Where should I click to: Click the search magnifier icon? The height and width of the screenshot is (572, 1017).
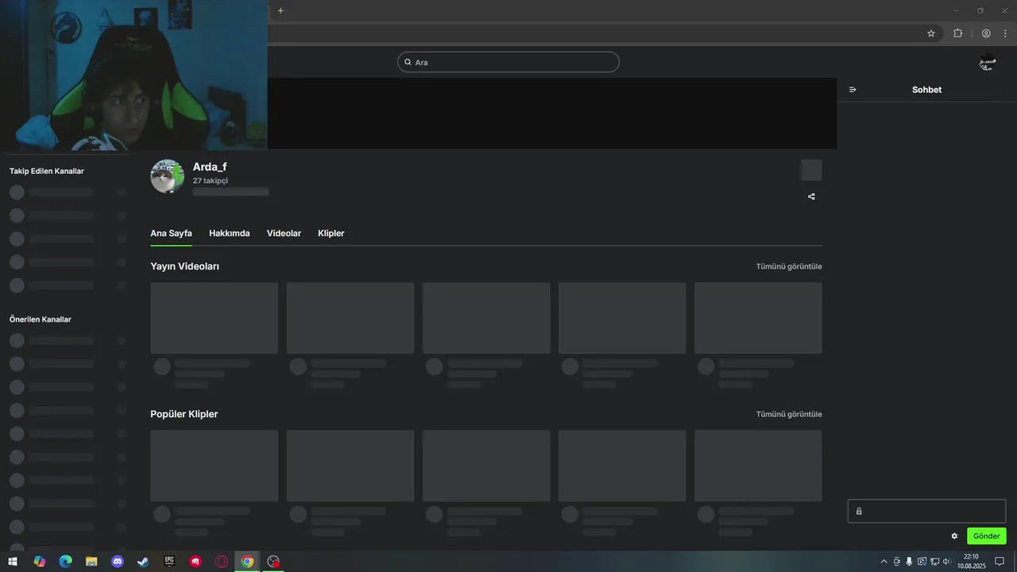(408, 62)
